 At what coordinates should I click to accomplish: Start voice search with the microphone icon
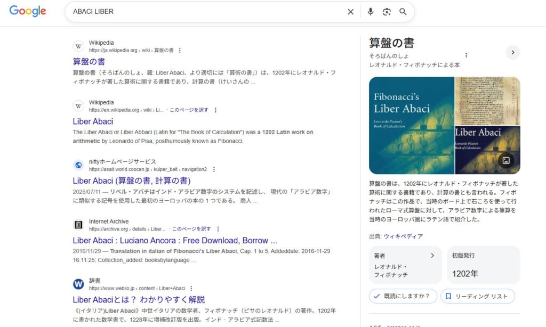[x=371, y=12]
